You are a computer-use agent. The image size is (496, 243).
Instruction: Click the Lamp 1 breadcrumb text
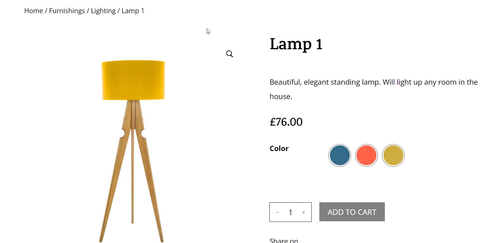pos(133,11)
